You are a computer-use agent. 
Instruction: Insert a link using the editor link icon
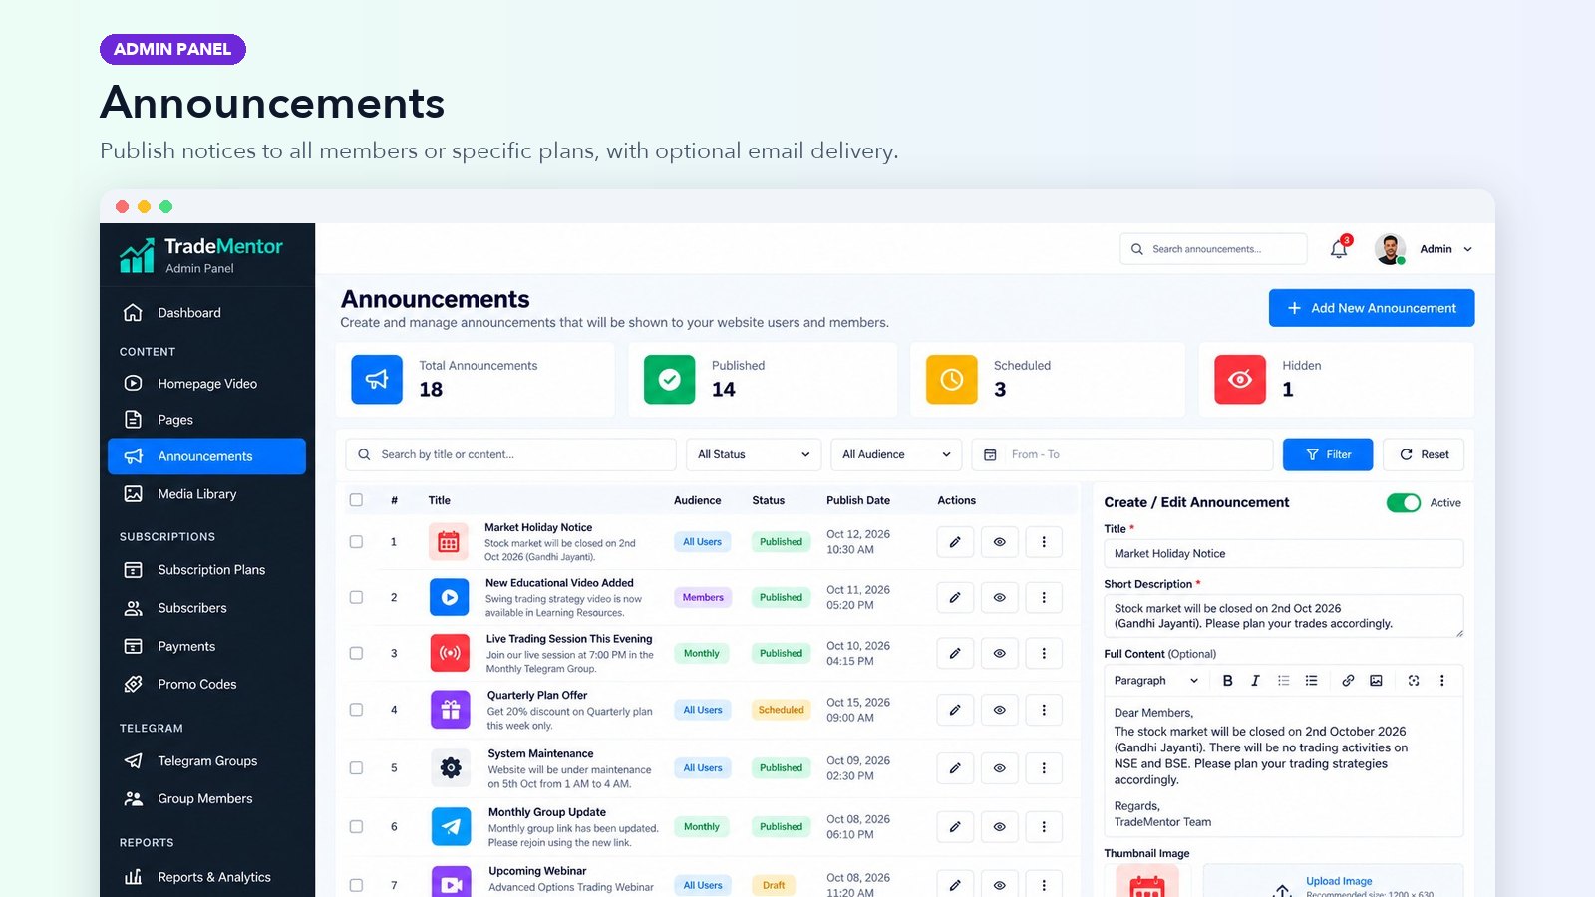[x=1348, y=681]
